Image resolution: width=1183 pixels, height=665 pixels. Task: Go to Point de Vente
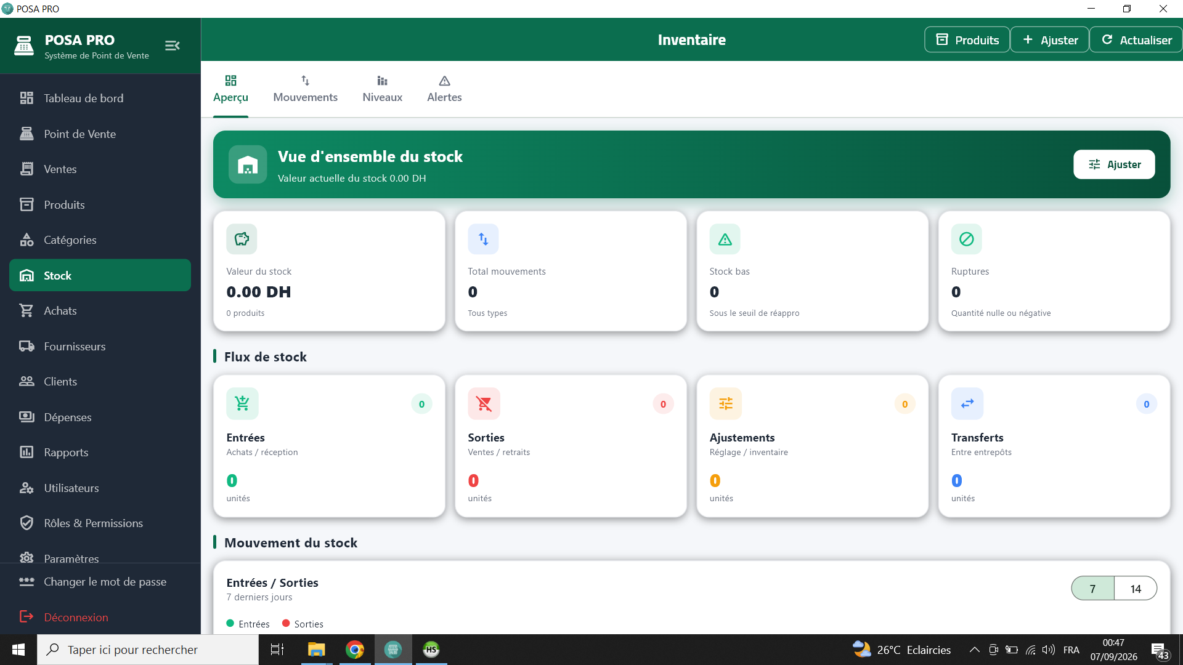(100, 134)
